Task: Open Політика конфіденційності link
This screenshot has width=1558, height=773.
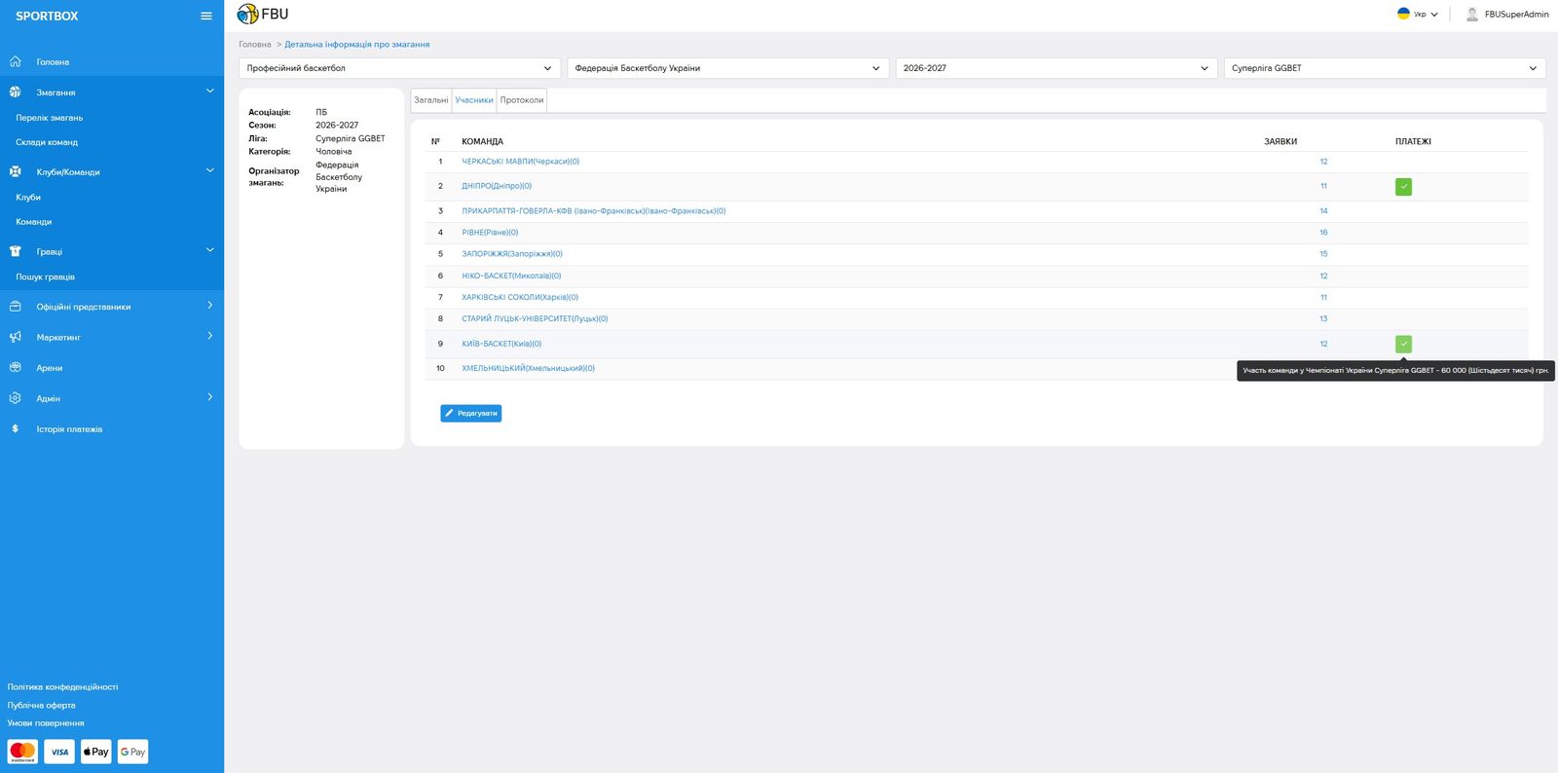Action: 62,687
